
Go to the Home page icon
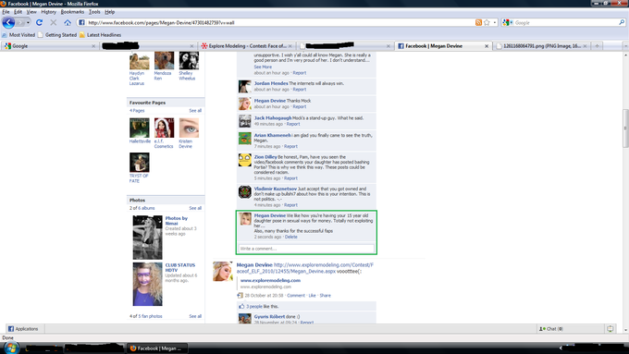point(68,23)
